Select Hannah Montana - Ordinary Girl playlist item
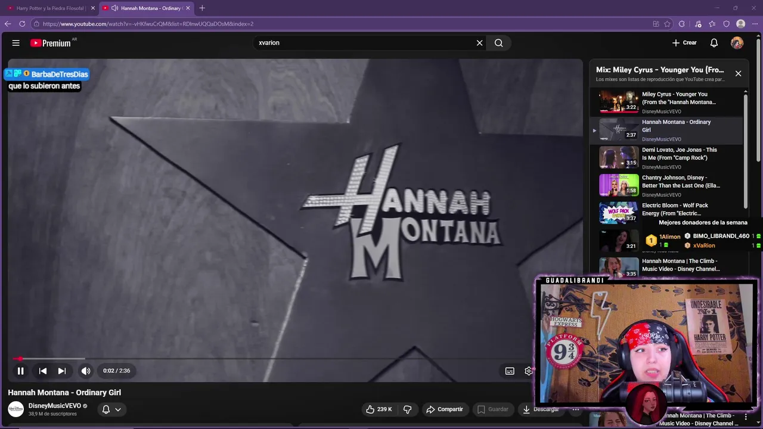763x429 pixels. pyautogui.click(x=668, y=130)
